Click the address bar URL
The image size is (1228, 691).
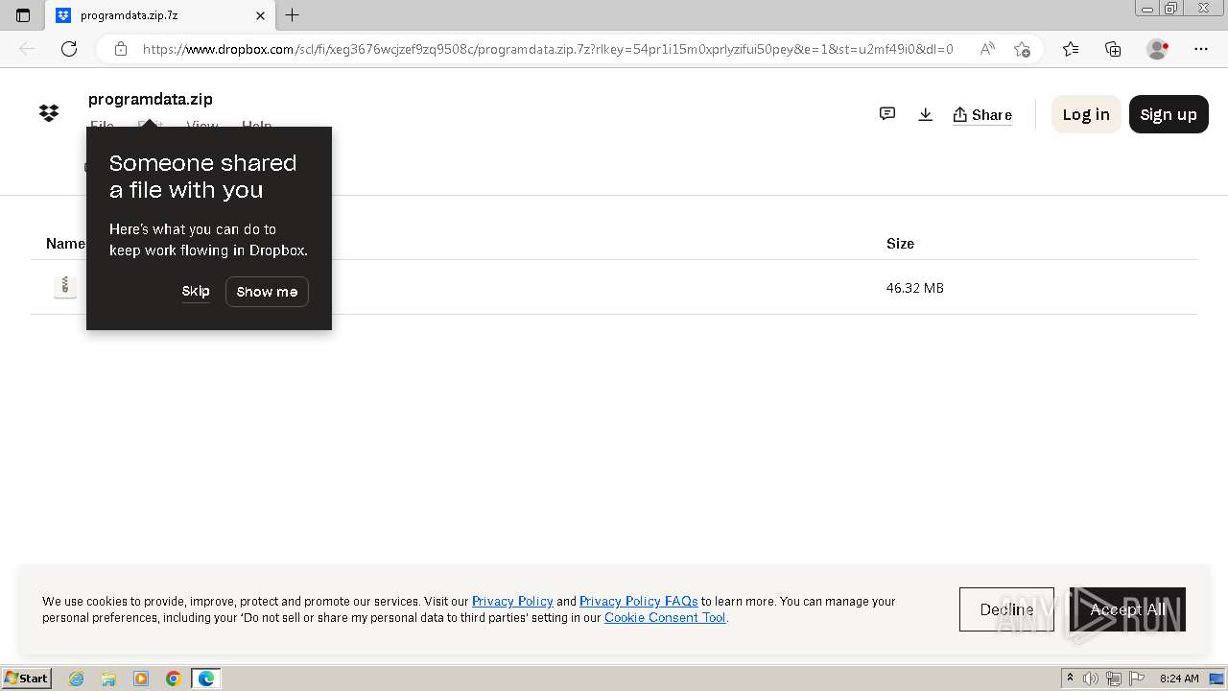click(548, 49)
